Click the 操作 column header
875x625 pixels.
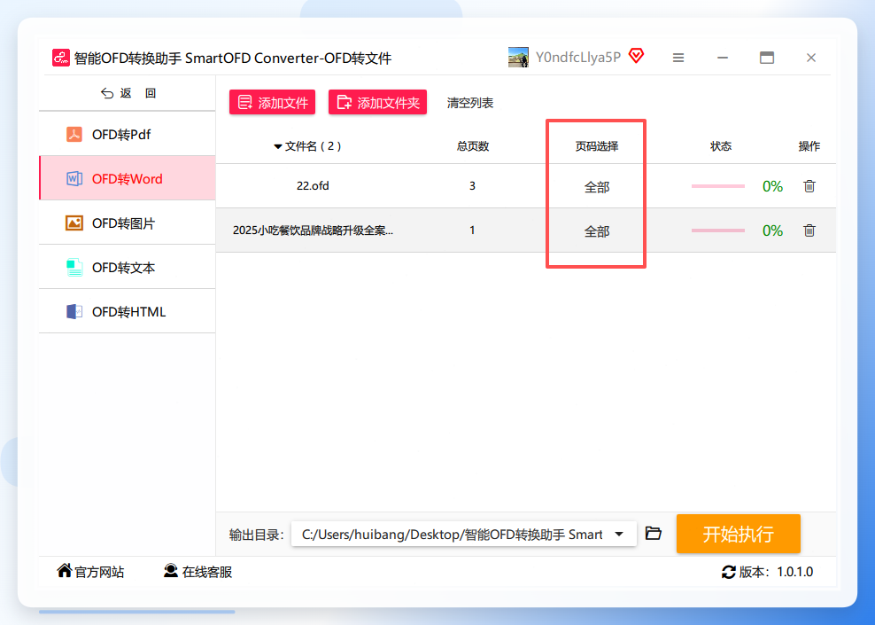pos(809,146)
